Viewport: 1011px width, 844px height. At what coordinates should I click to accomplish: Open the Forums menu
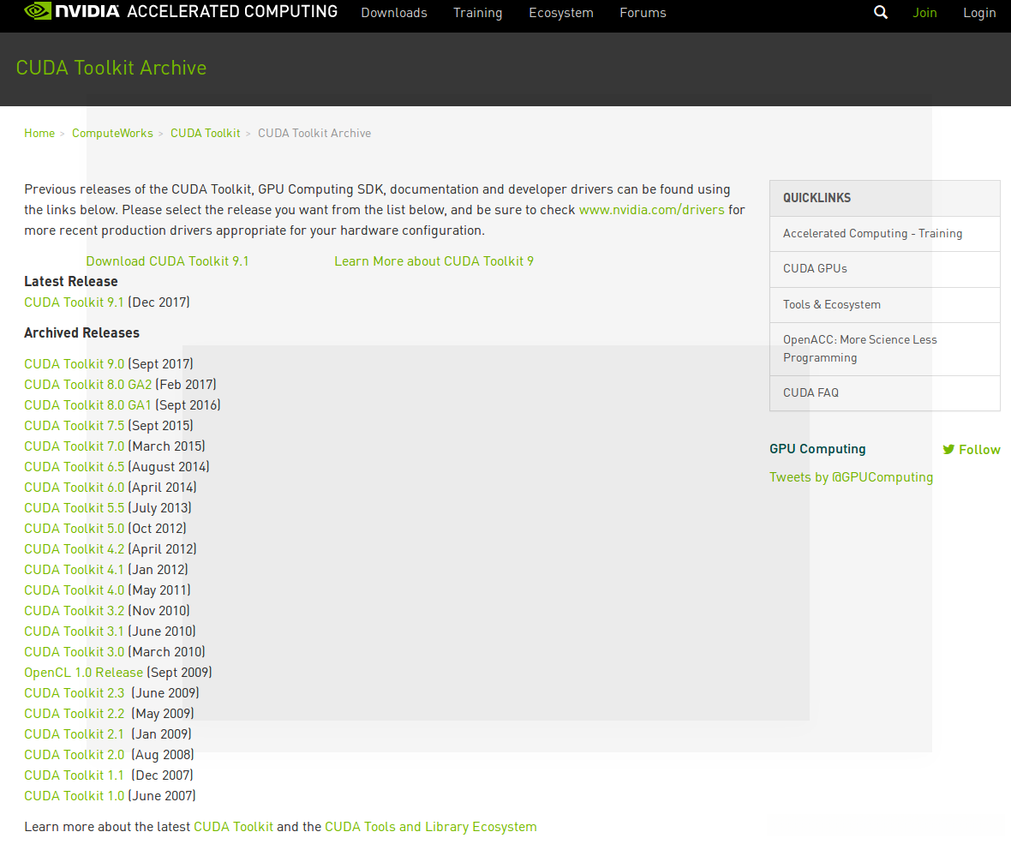click(643, 13)
